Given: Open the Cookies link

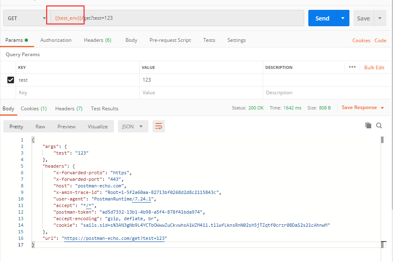Looking at the screenshot, I should click(361, 41).
